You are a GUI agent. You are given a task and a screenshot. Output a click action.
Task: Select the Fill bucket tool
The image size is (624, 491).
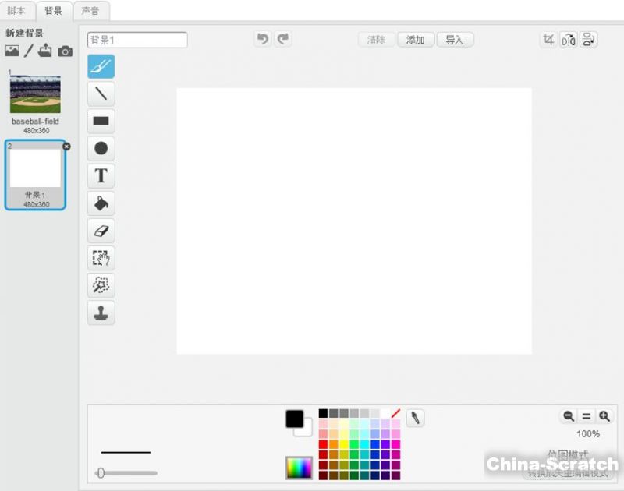point(101,203)
